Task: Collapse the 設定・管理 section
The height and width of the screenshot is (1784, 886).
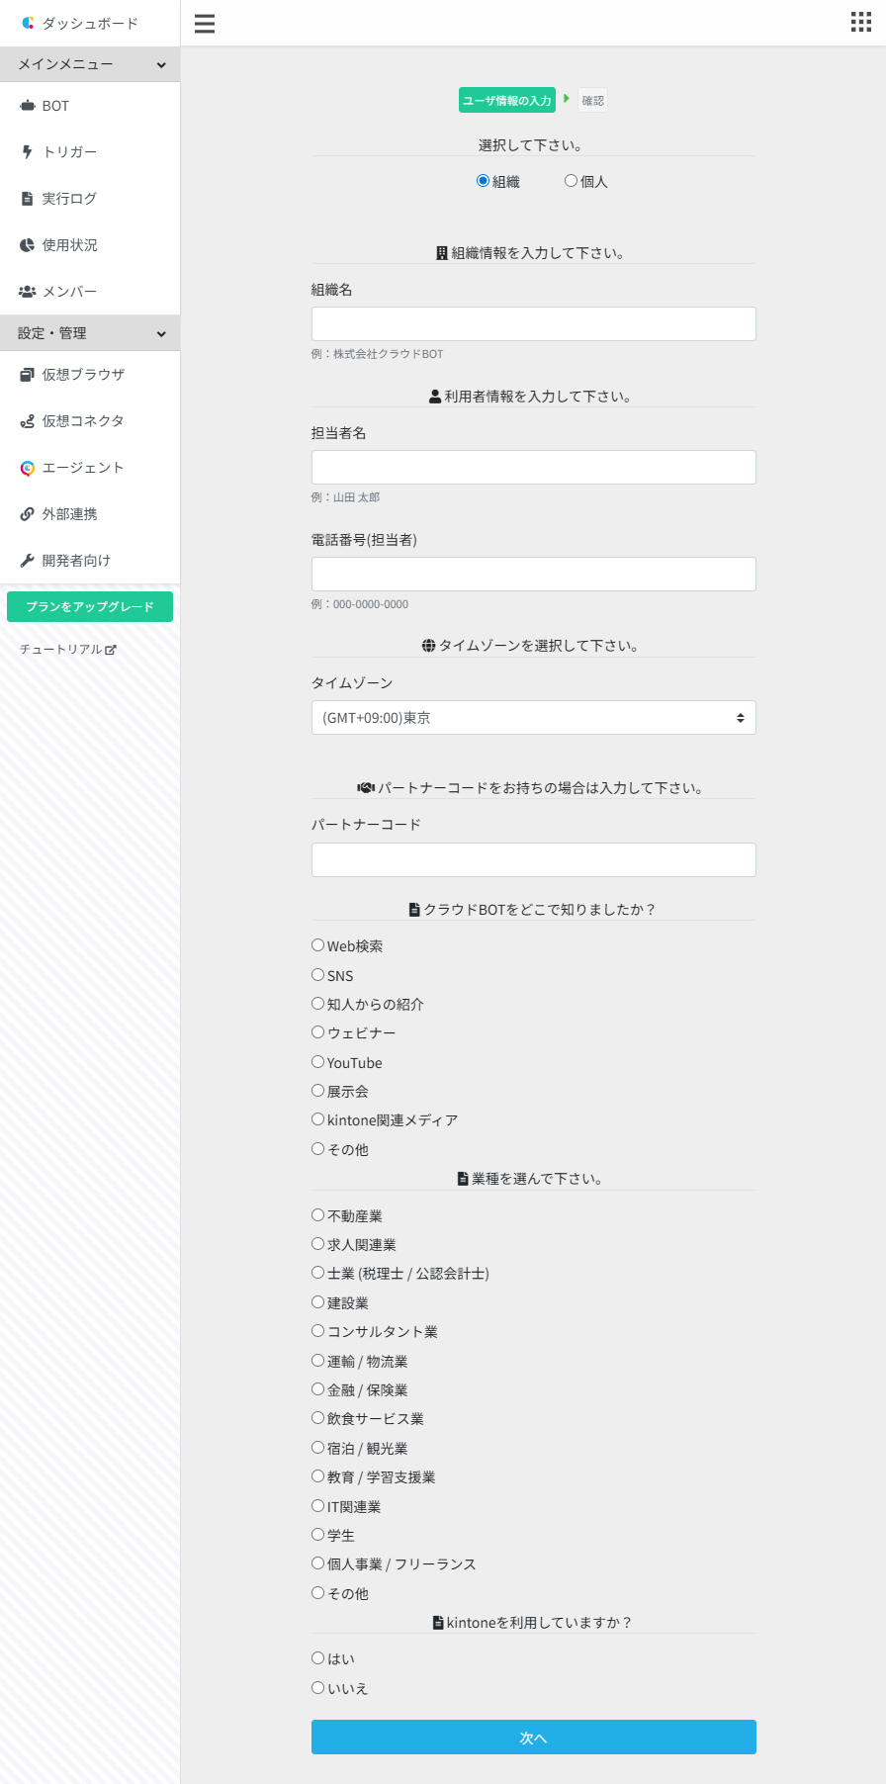Action: (x=90, y=333)
